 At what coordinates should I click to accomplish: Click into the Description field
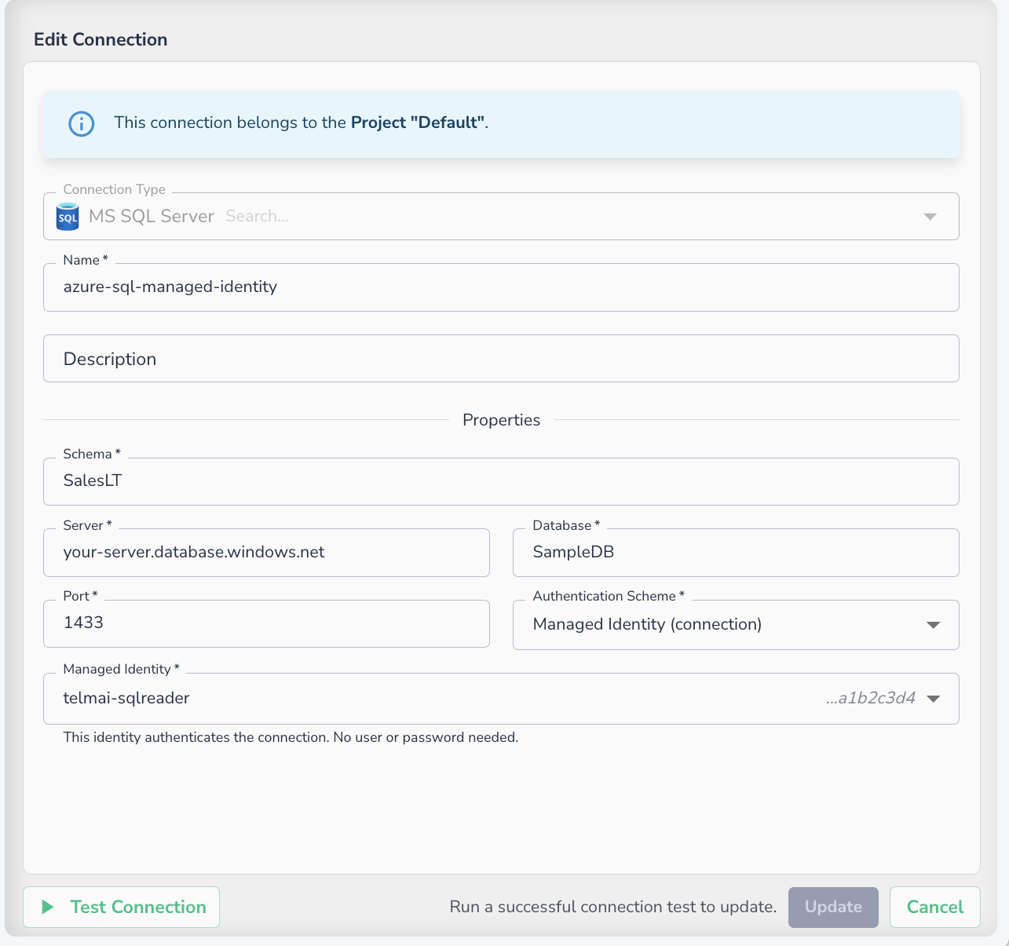pos(501,359)
